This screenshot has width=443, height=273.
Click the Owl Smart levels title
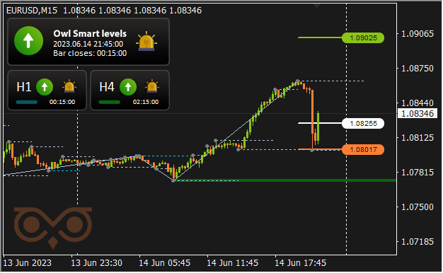[x=90, y=34]
